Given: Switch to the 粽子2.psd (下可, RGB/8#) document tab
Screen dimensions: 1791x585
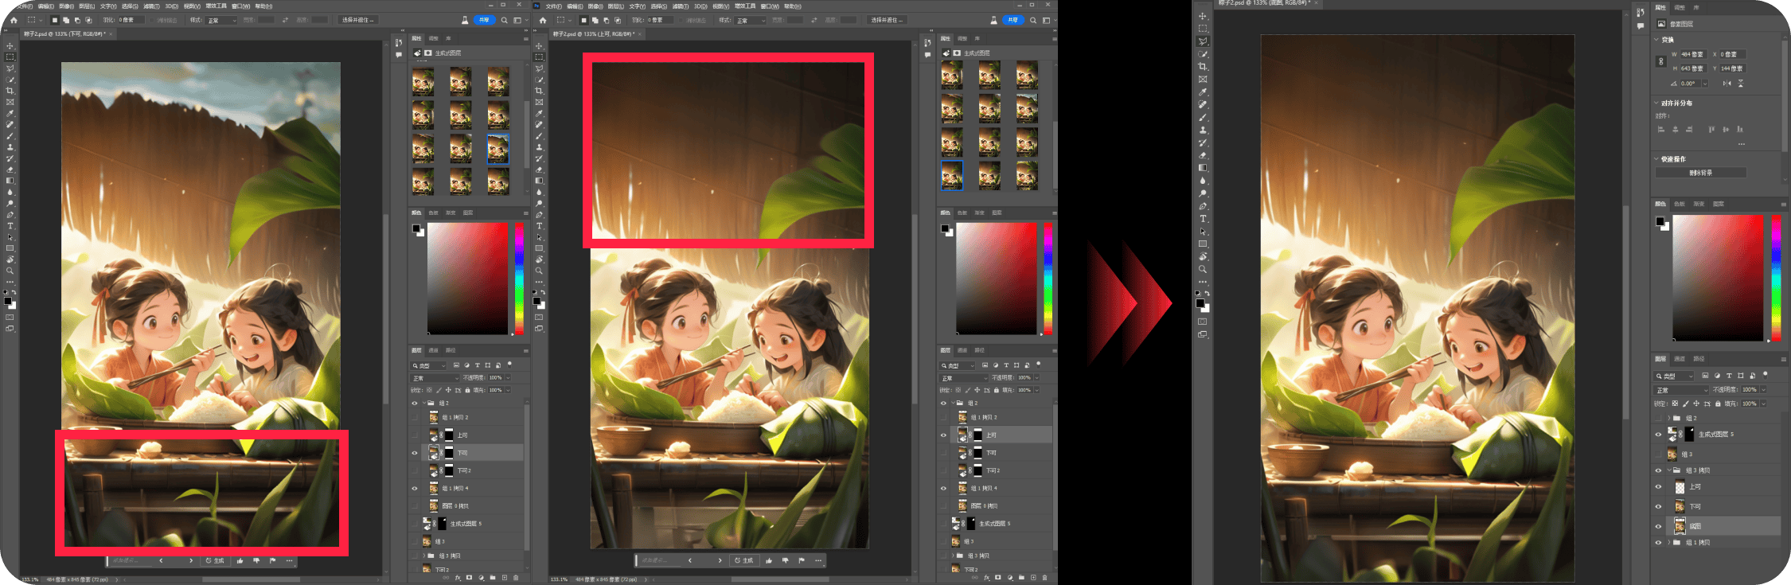Looking at the screenshot, I should click(64, 34).
